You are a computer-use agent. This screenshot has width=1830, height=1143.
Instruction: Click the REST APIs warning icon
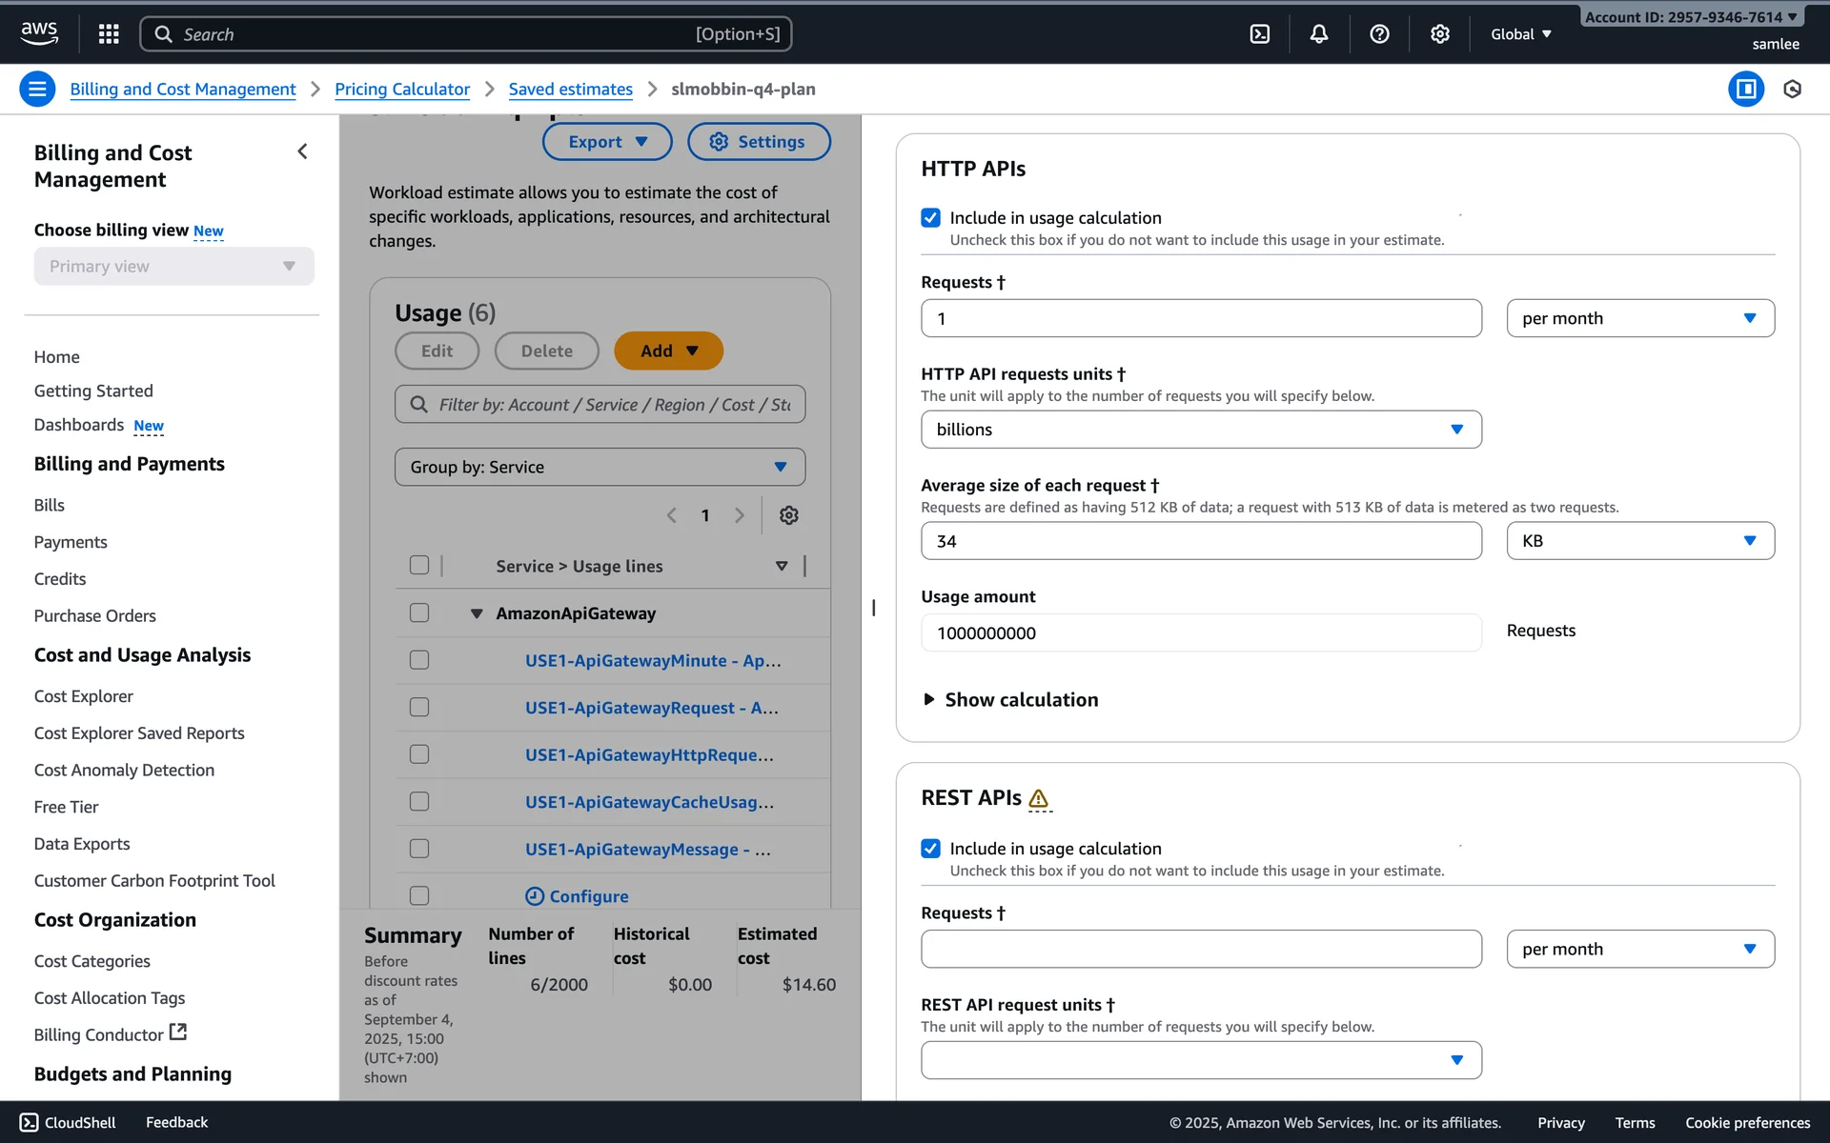click(x=1039, y=799)
